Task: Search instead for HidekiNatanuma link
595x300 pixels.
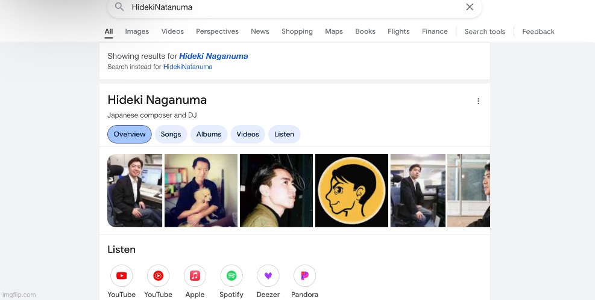Action: point(187,67)
